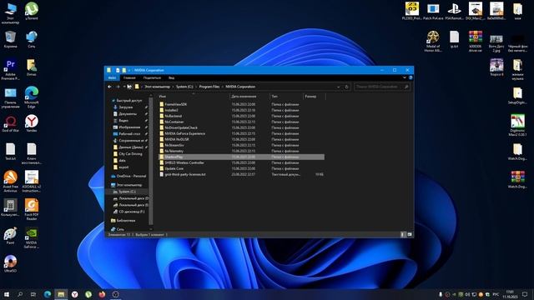This screenshot has width=534, height=300.
Task: Click the taskbar clock and date
Action: [510, 294]
